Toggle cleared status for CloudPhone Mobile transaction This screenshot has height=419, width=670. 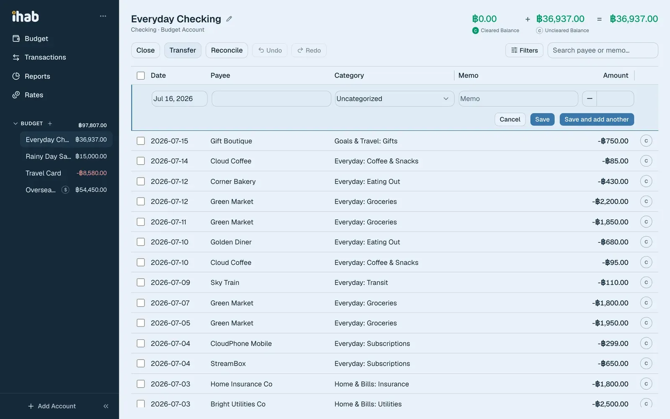(x=646, y=343)
